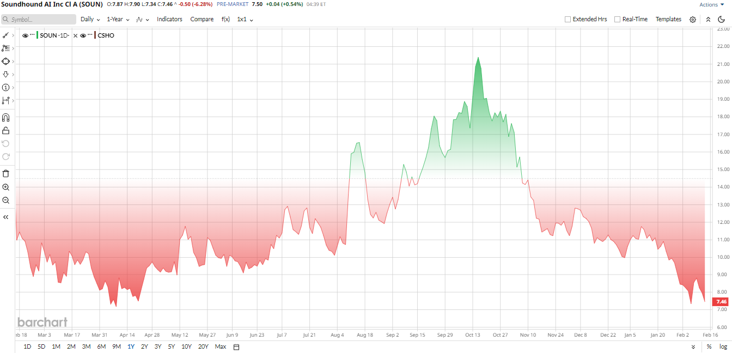Viewport: 732px width, 353px height.
Task: Click the symbol search magnifier icon
Action: pos(6,19)
